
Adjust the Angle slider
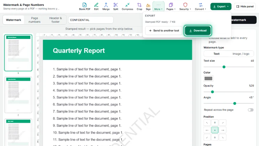pos(229,104)
